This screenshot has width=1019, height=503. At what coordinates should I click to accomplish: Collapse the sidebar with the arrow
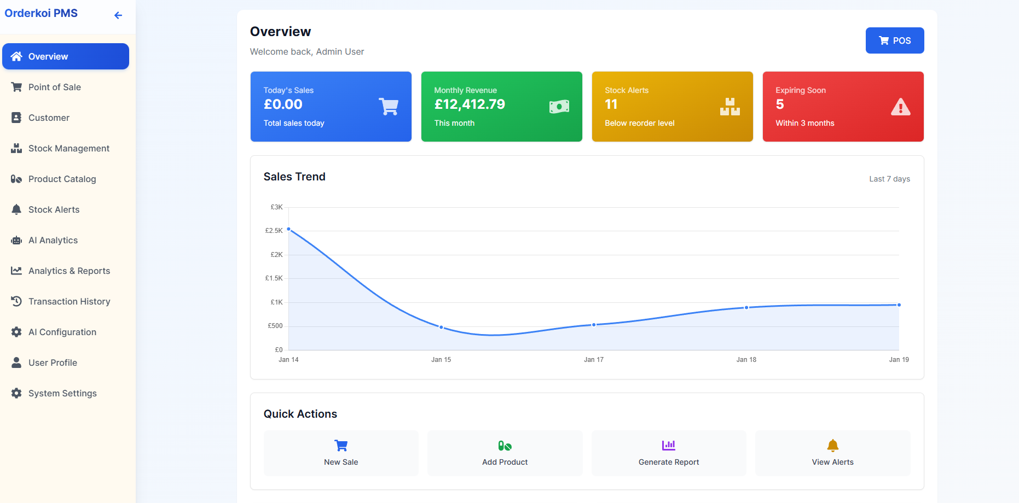coord(118,15)
